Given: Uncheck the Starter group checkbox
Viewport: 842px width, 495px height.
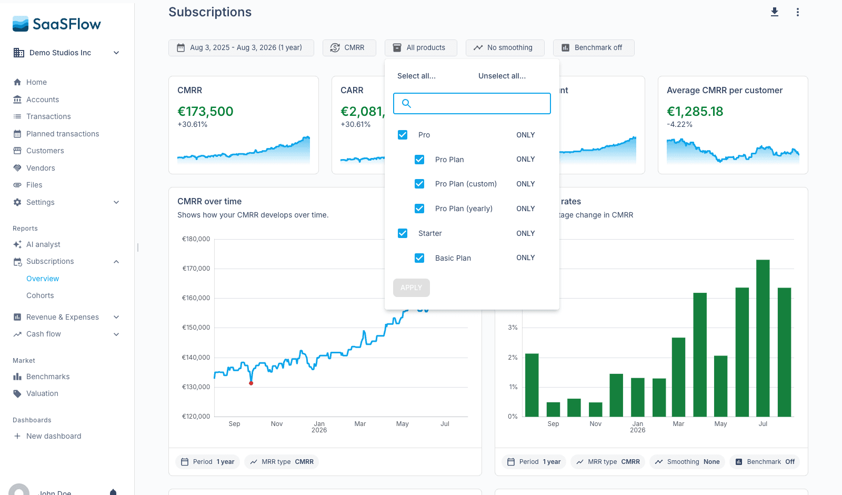Looking at the screenshot, I should tap(403, 233).
